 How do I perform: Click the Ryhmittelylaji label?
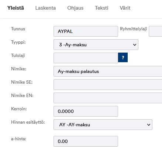pyautogui.click(x=134, y=29)
